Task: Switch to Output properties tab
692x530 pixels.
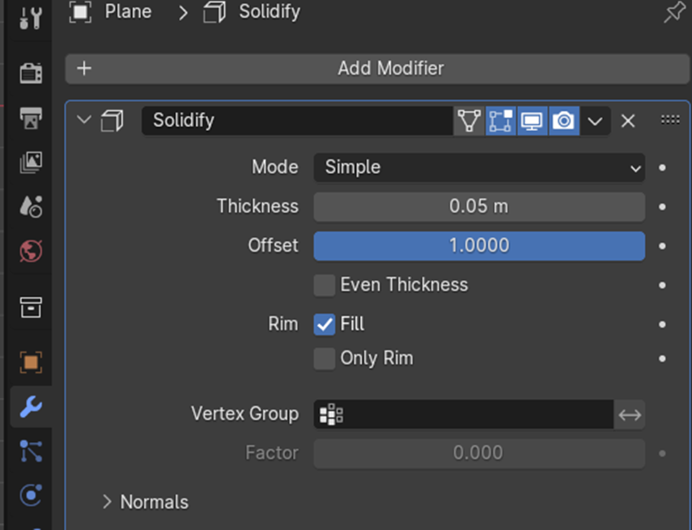Action: [x=30, y=119]
